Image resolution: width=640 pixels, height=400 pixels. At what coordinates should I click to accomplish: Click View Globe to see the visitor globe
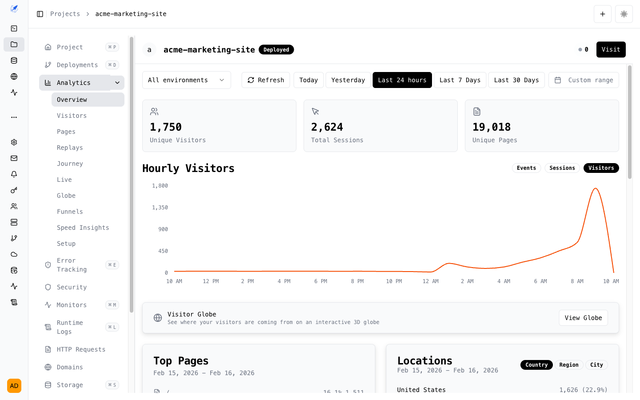point(583,318)
